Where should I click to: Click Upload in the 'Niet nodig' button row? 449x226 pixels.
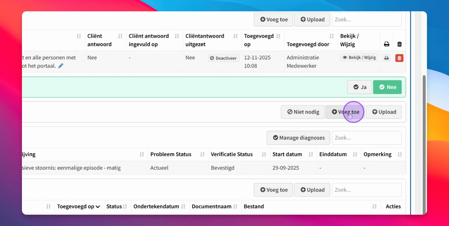384,112
